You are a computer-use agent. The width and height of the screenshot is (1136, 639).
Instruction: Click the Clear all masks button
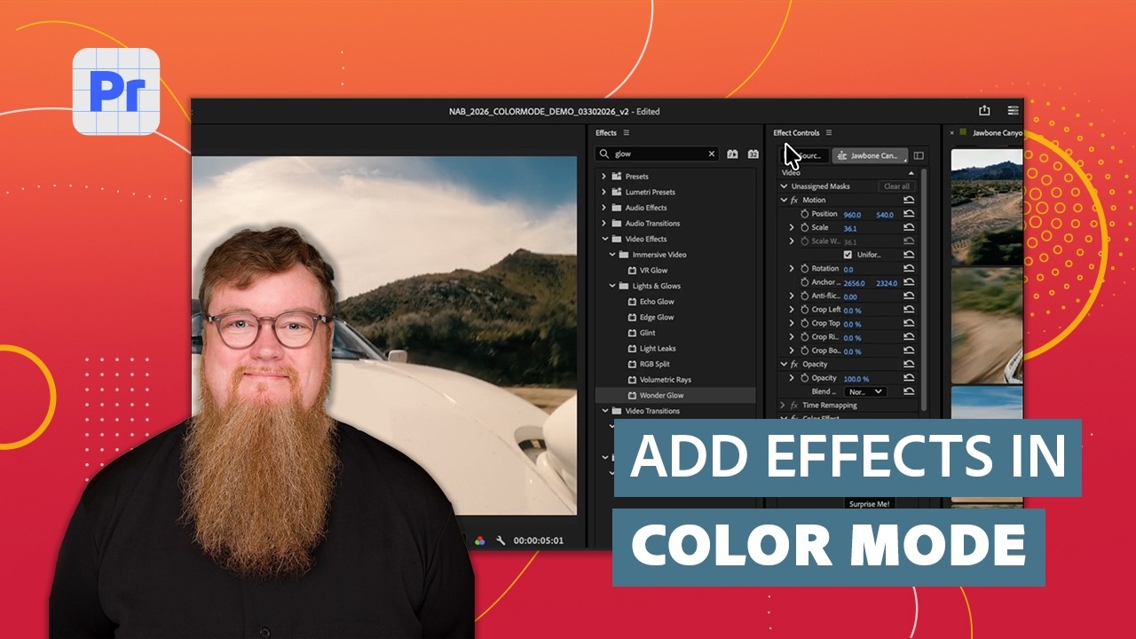coord(896,186)
